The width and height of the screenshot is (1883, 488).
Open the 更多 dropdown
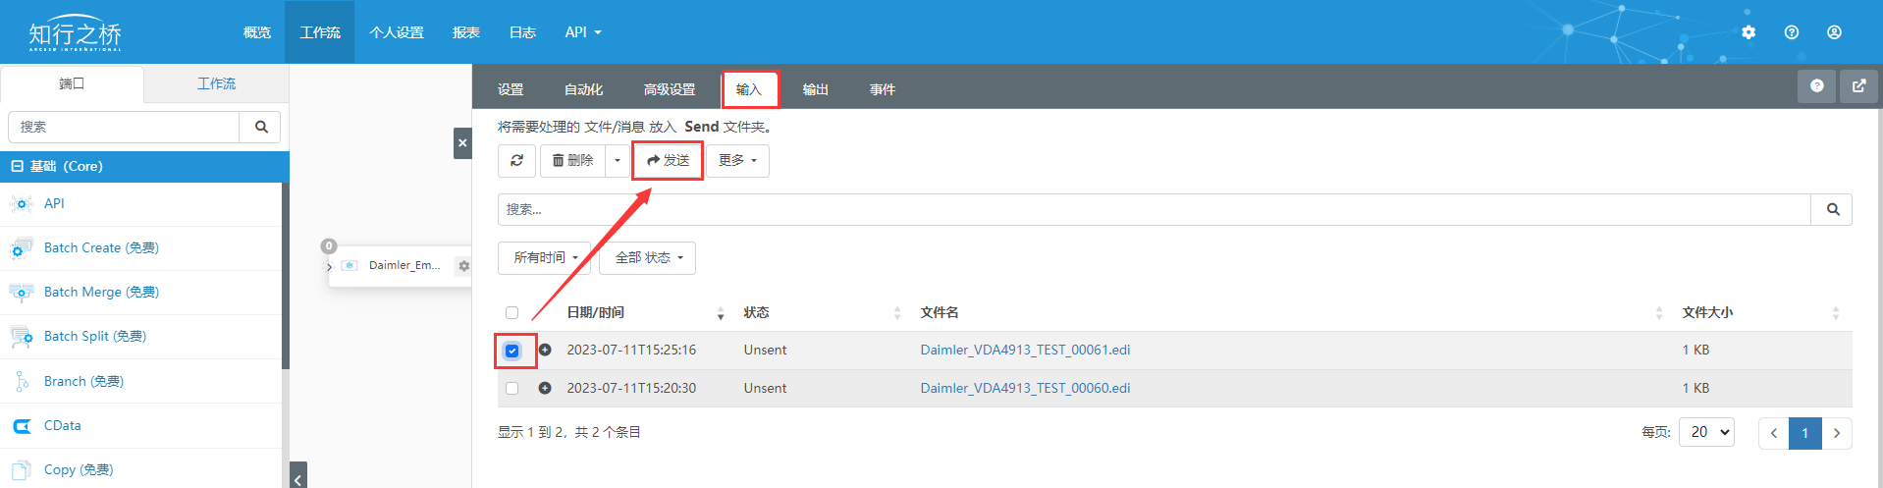737,160
